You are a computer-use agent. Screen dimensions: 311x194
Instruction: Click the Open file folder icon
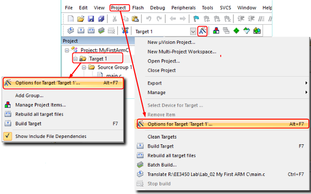81,19
